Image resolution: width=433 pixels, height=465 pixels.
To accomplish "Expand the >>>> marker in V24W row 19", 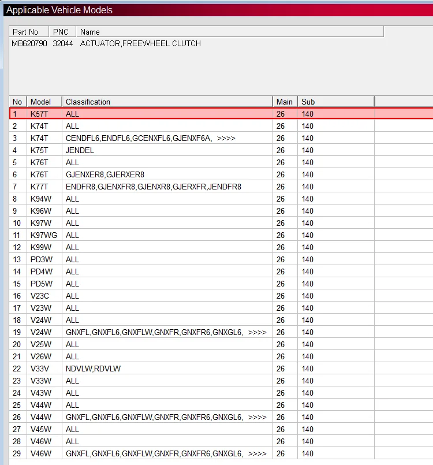I will 257,332.
